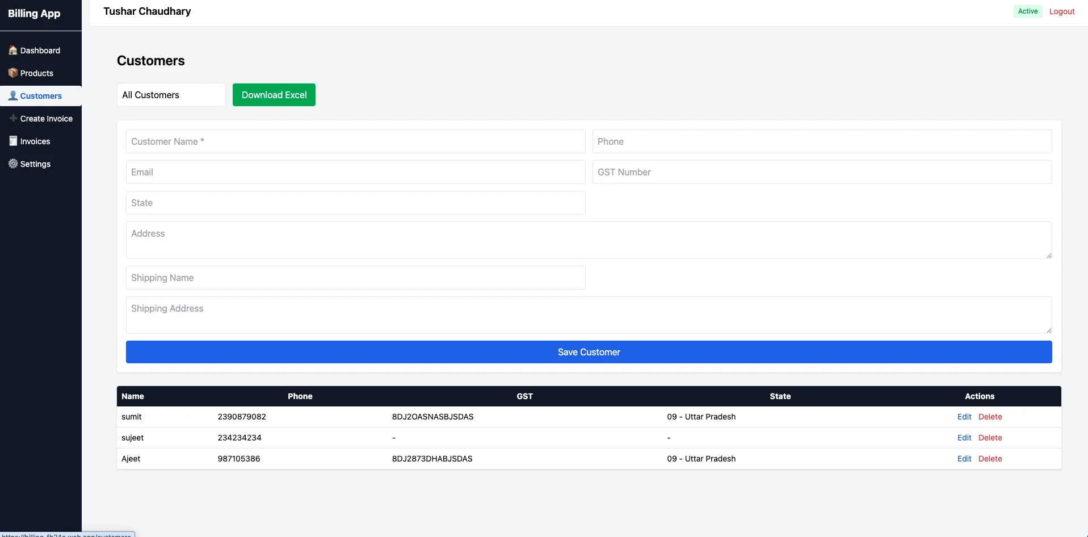Click the Customer Name input field
The image size is (1088, 537).
click(355, 141)
